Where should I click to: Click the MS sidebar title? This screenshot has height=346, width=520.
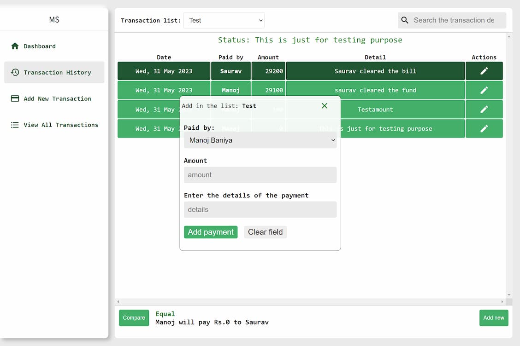click(x=54, y=19)
